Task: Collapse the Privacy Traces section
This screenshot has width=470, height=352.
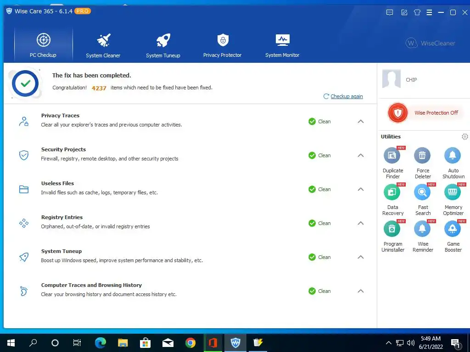Action: coord(361,121)
